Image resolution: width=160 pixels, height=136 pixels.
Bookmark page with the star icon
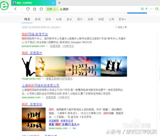click(x=41, y=9)
